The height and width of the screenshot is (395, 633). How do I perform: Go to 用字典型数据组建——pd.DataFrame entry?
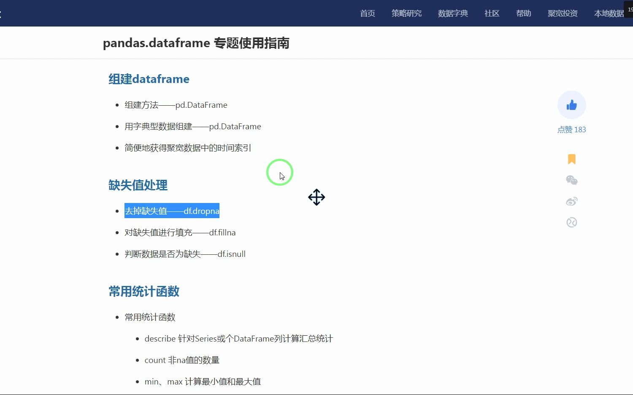point(193,126)
